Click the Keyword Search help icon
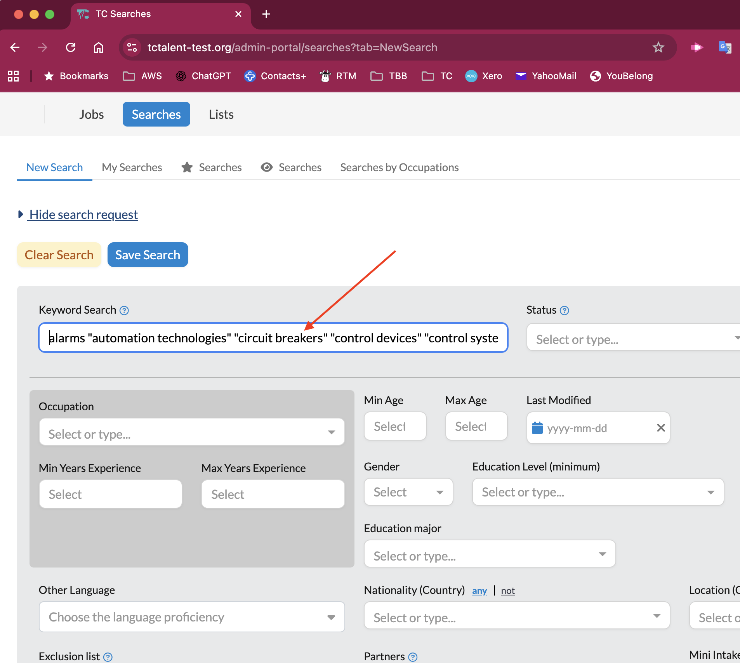 point(124,311)
